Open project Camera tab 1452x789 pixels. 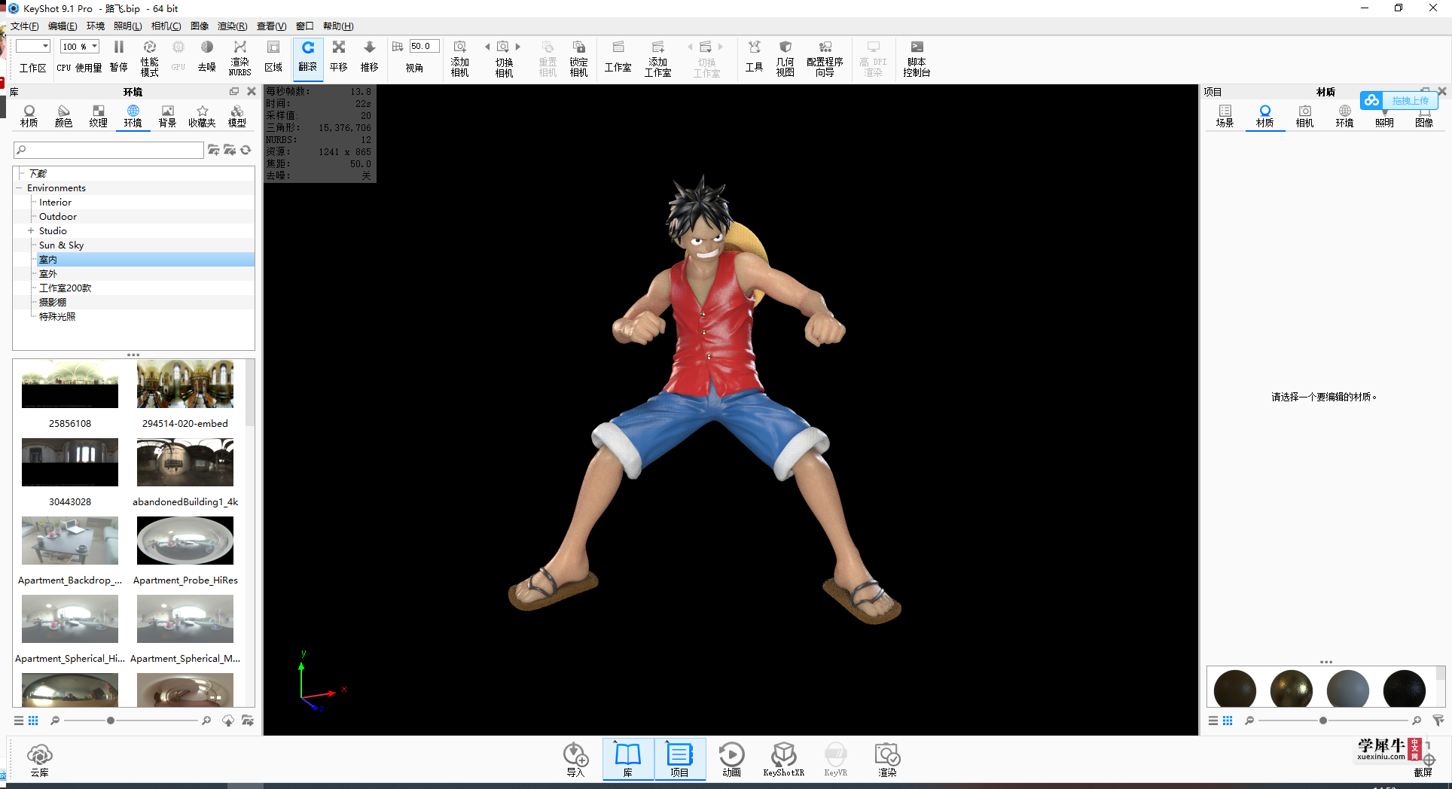[x=1304, y=117]
